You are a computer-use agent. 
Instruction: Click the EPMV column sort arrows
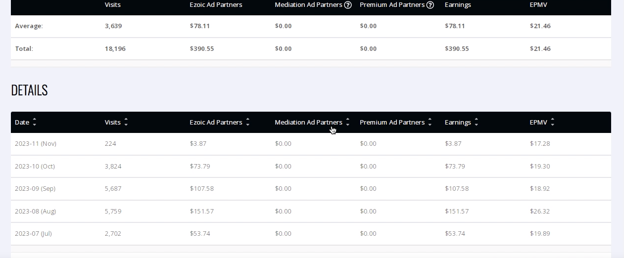click(x=552, y=122)
